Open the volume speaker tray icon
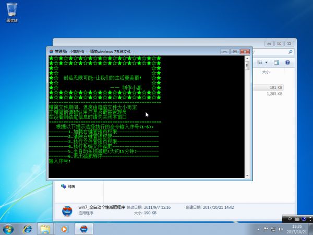Screen dimensions: 313x235 [281, 229]
